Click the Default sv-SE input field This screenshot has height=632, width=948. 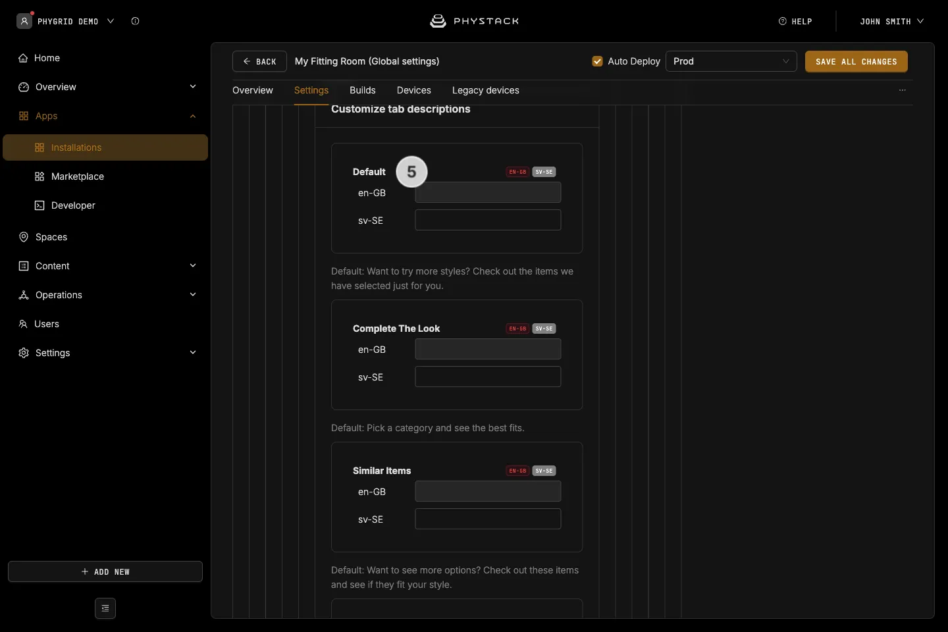tap(488, 220)
